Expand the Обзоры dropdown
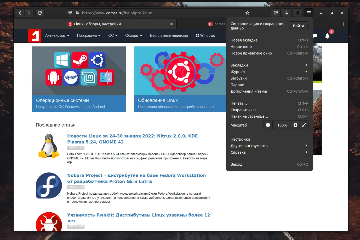The image size is (360, 240). pos(134,36)
